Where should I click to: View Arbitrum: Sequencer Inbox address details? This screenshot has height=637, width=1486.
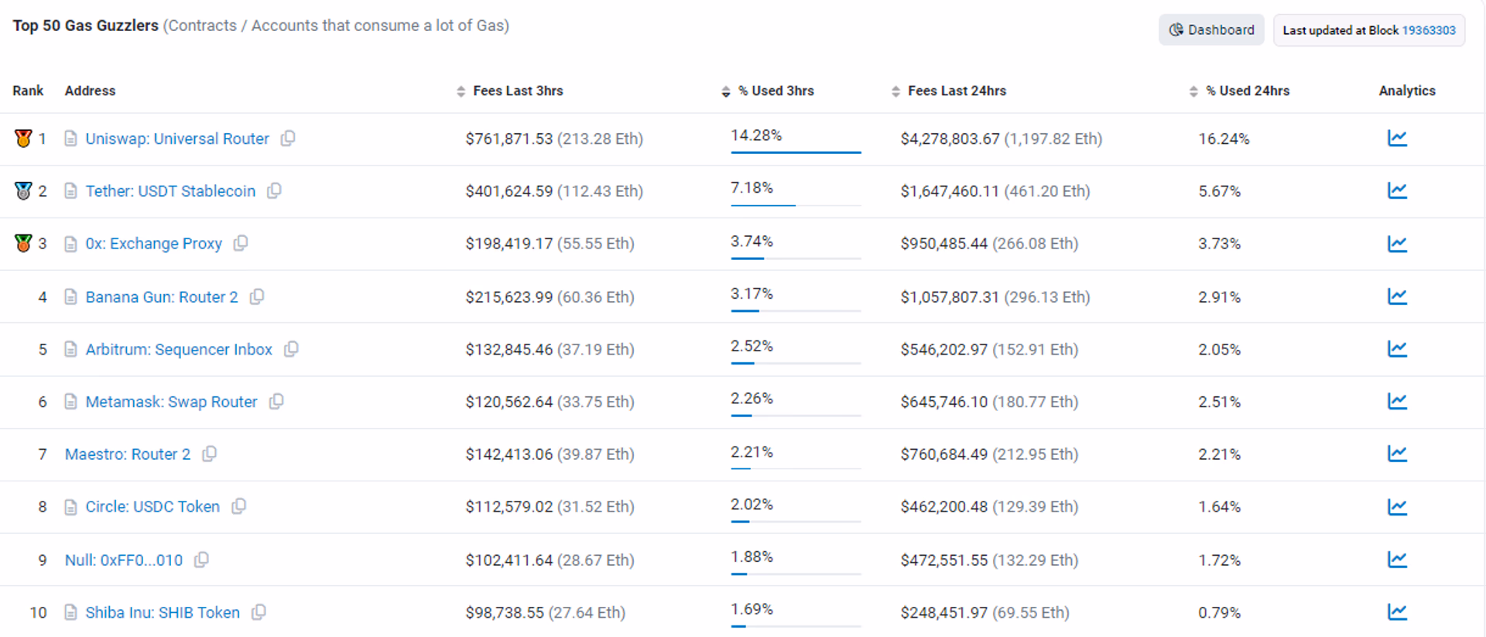click(179, 349)
